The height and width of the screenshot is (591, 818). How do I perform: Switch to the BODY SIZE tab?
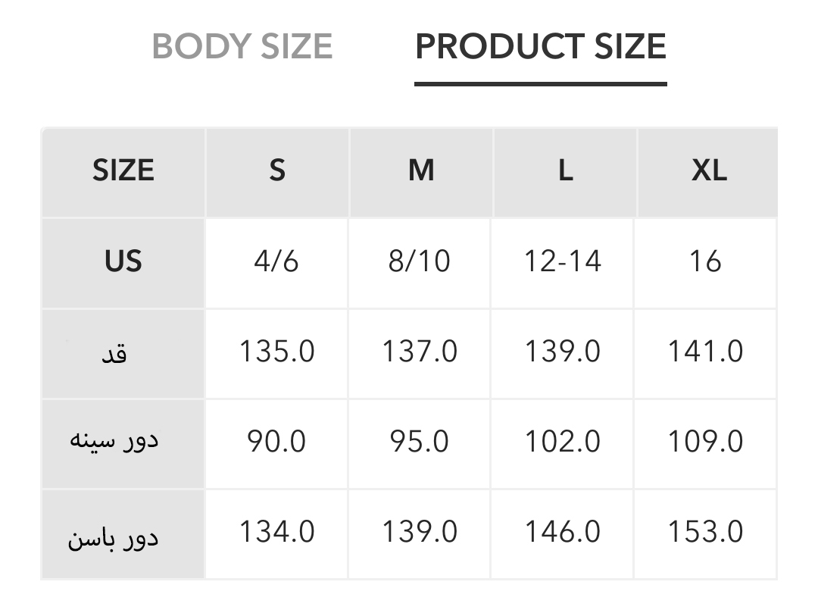[x=242, y=47]
